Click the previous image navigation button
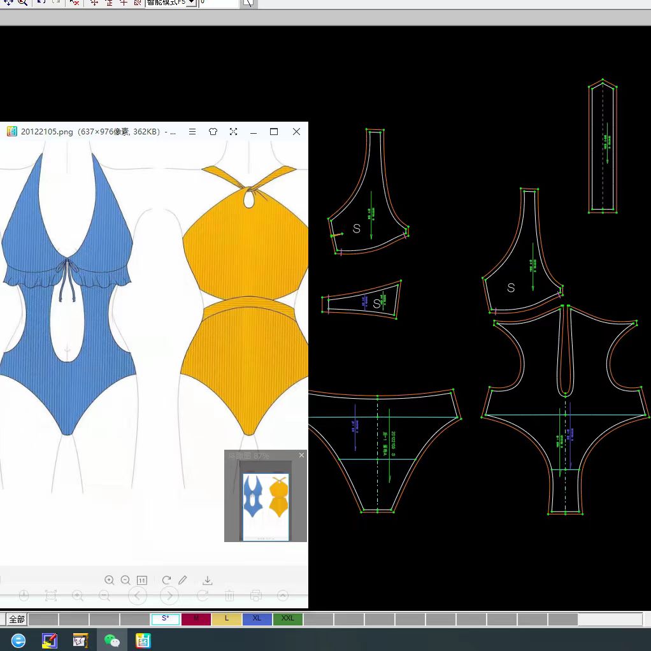The image size is (651, 651). [138, 596]
